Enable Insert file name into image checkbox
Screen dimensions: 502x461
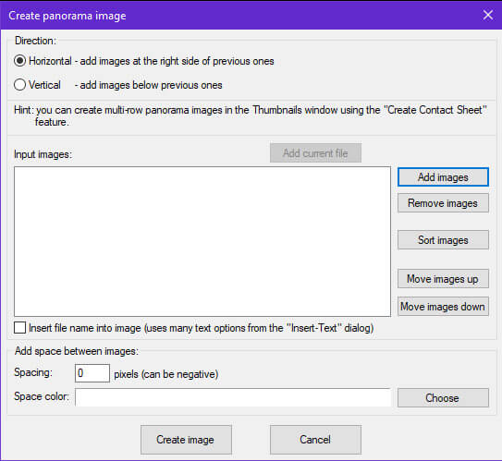pos(19,328)
